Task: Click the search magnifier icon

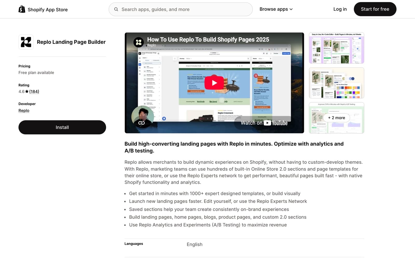Action: click(116, 9)
